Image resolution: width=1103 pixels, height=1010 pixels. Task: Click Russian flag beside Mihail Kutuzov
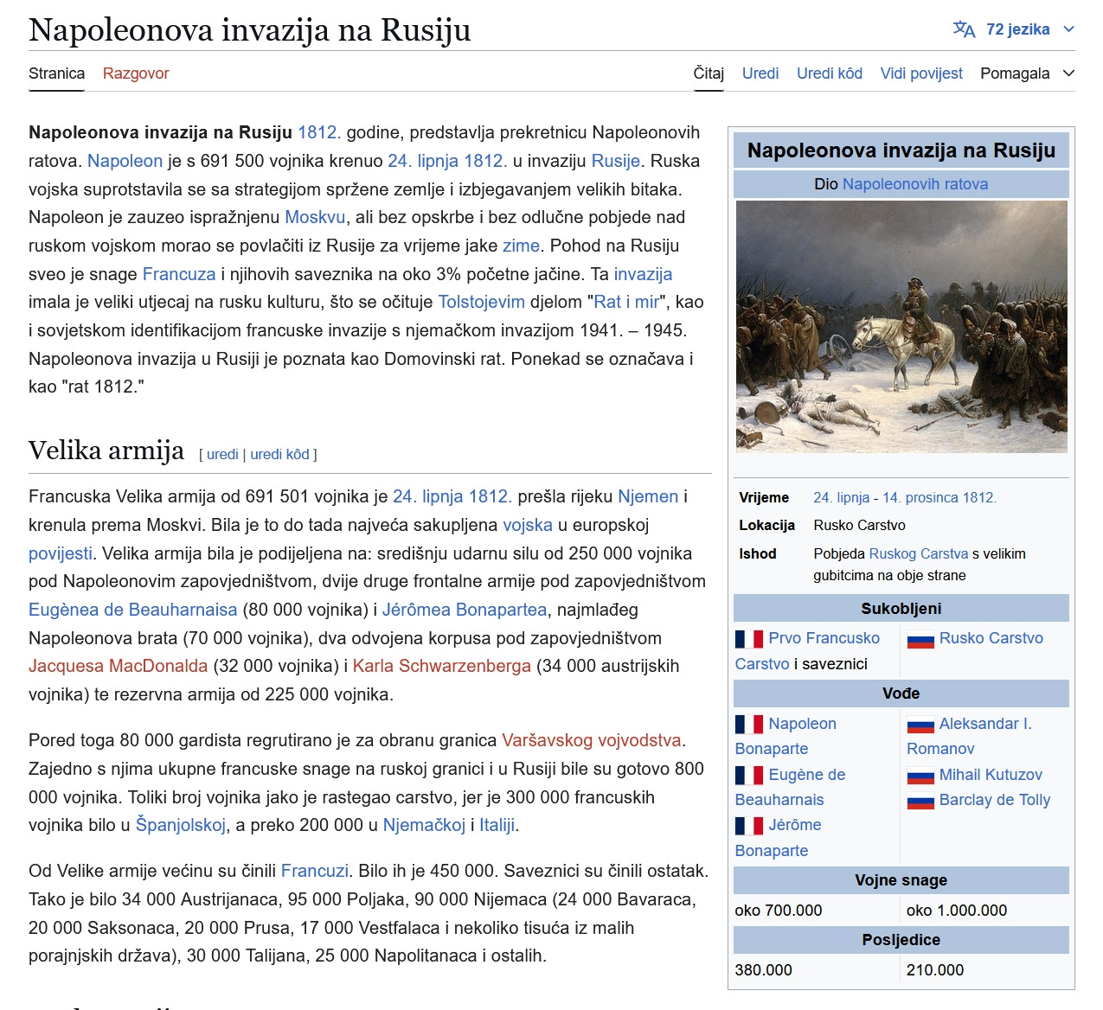click(920, 776)
